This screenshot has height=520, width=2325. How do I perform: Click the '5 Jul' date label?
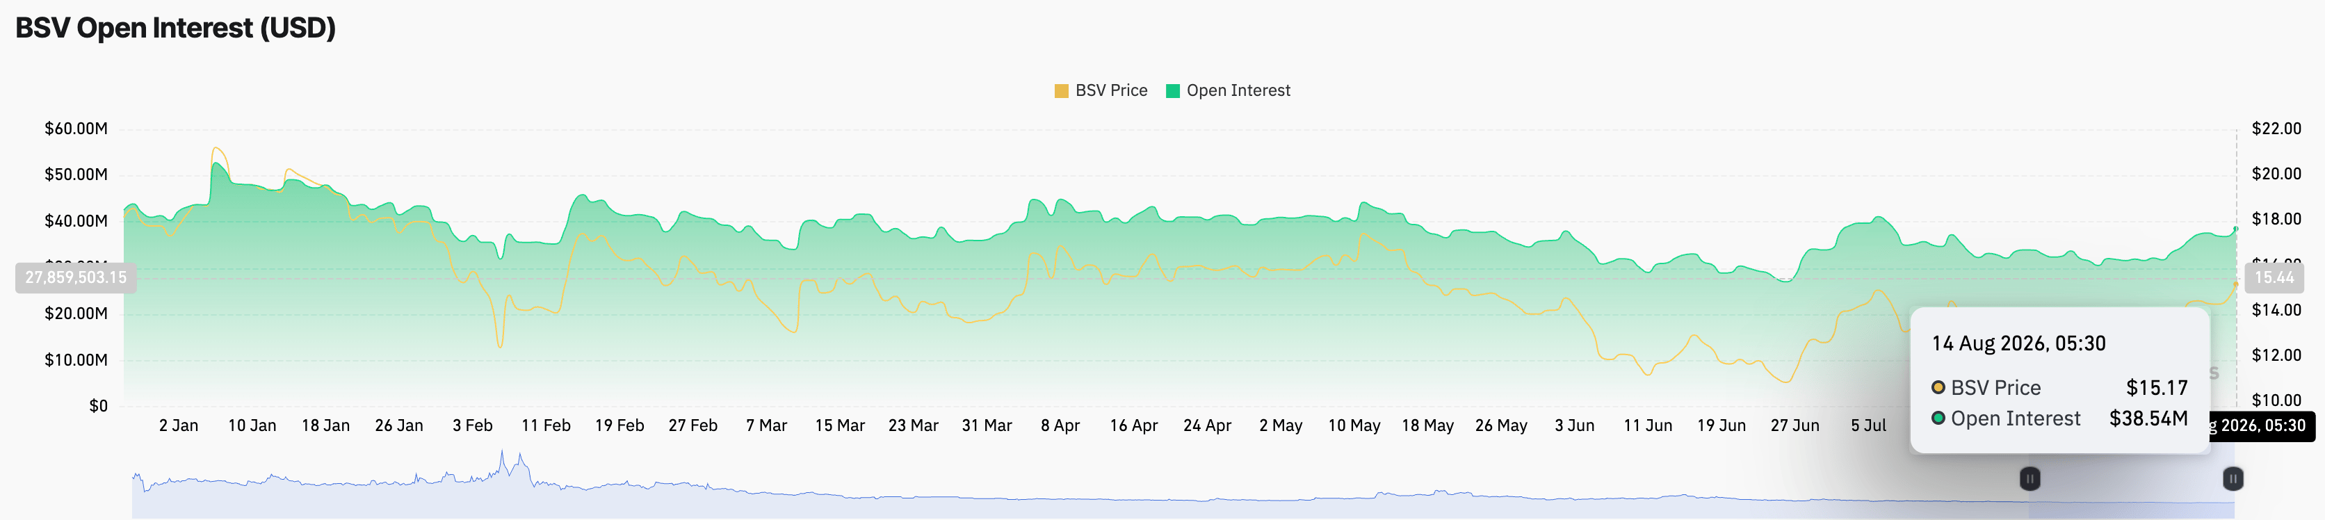pos(1868,425)
